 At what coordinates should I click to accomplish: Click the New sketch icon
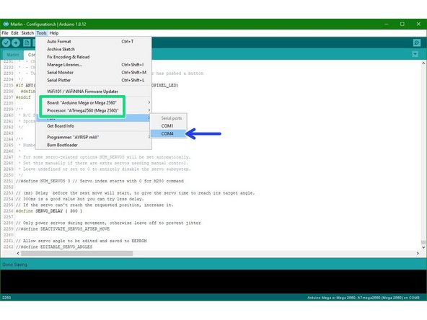(x=27, y=43)
